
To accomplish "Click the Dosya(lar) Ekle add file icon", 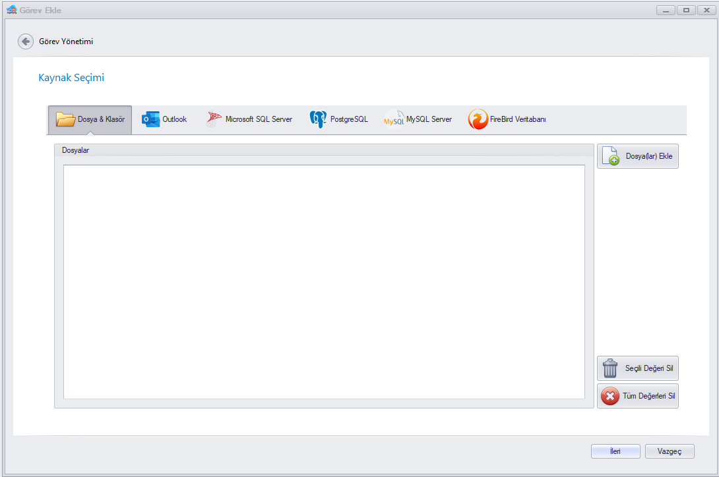I will click(x=611, y=157).
